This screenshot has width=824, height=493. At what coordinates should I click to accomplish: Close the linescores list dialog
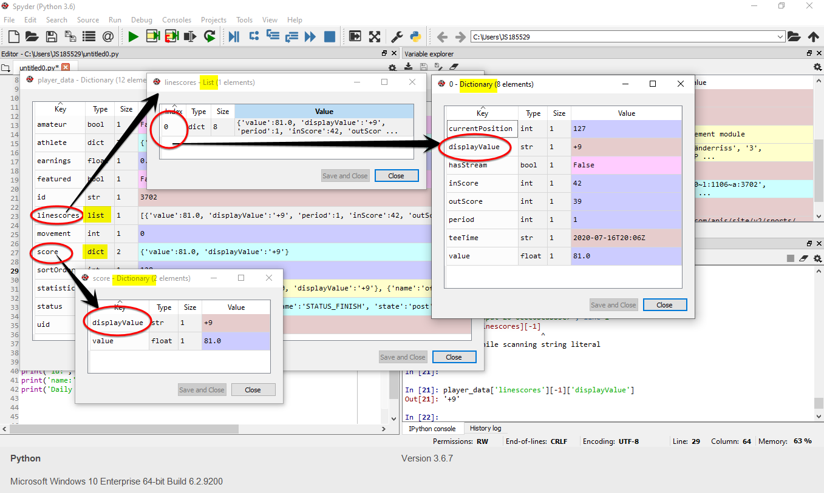point(396,176)
